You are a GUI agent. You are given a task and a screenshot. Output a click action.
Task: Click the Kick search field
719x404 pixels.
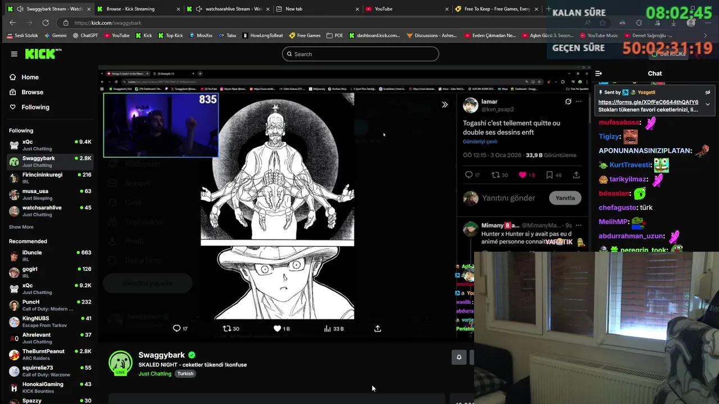pos(360,54)
